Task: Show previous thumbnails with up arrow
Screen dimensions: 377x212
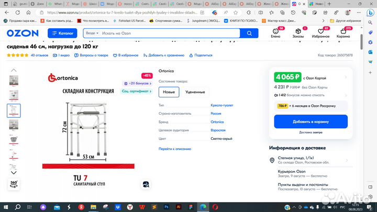Action: click(x=14, y=70)
